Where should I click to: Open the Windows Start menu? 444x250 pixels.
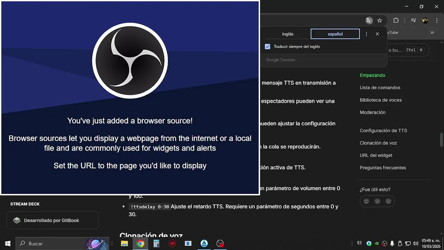tap(8, 244)
